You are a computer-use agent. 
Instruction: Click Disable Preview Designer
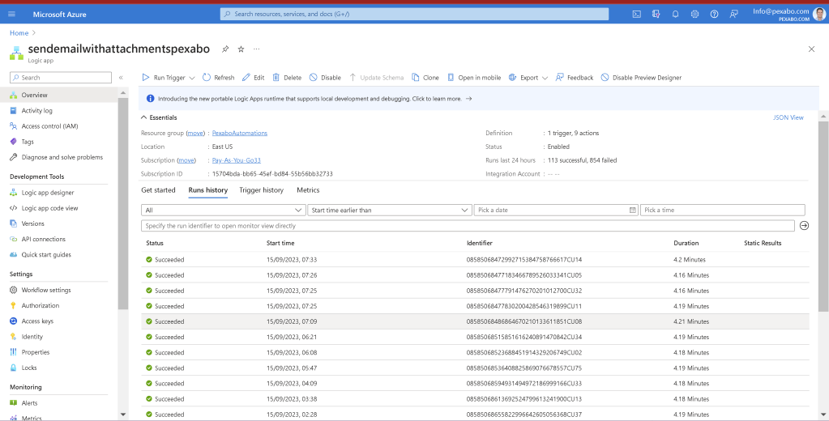click(641, 78)
